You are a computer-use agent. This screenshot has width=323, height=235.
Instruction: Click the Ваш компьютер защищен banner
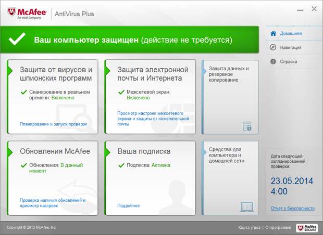[130, 40]
